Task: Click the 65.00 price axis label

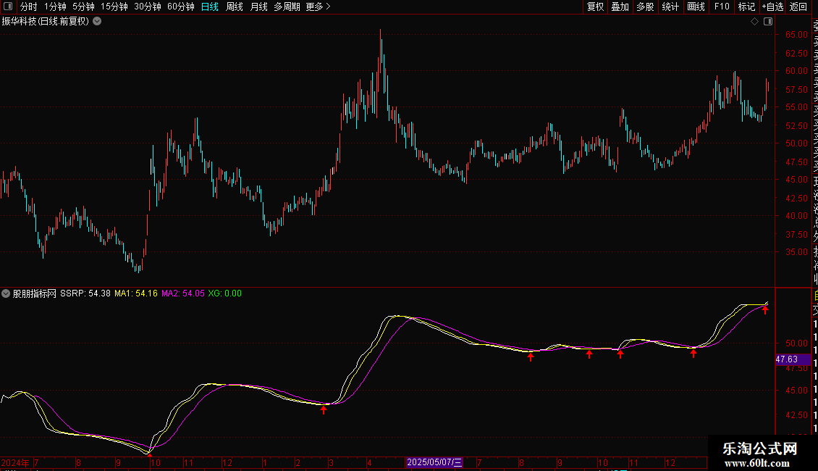Action: [x=796, y=35]
